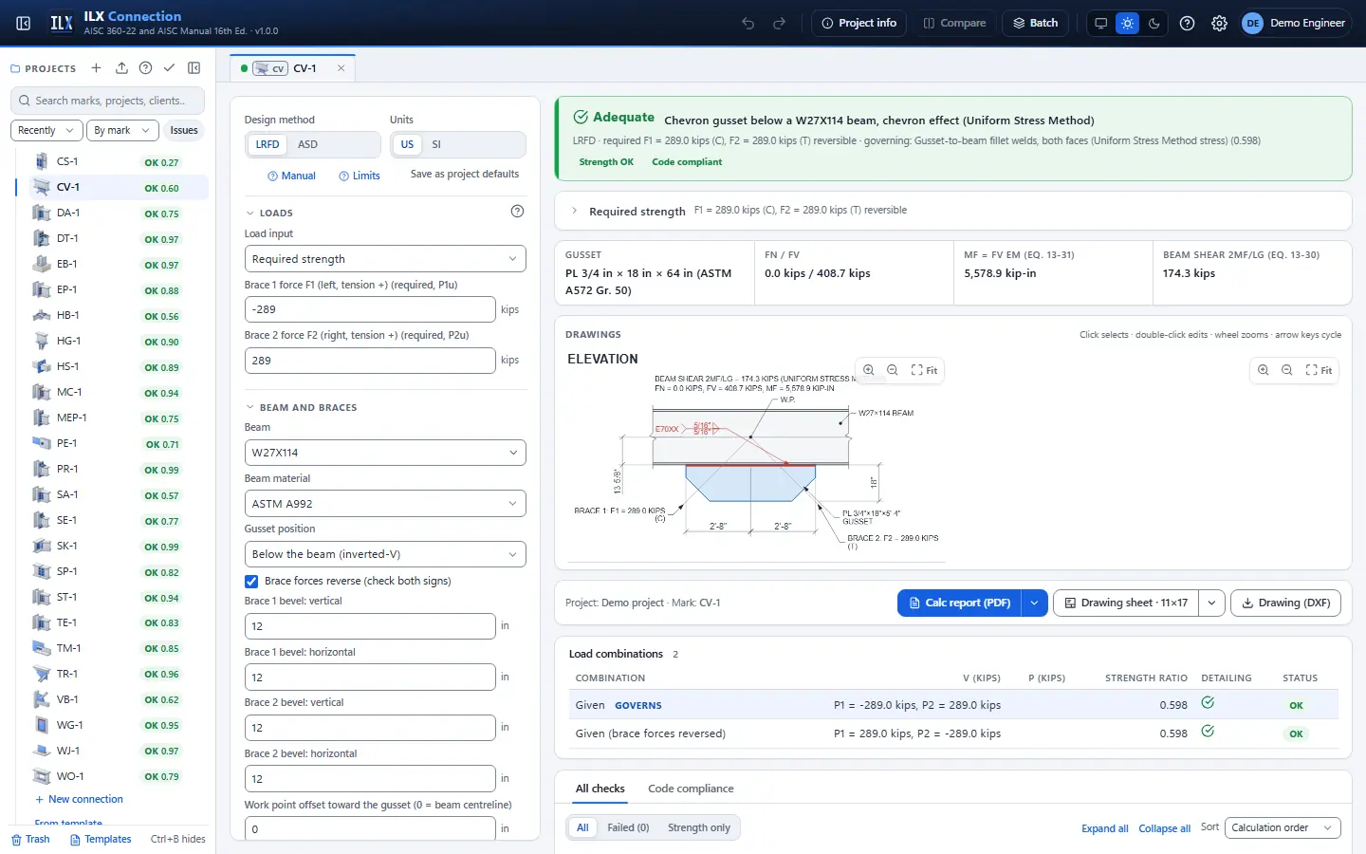Zoom out on the right-hand drawing view

(x=1287, y=370)
